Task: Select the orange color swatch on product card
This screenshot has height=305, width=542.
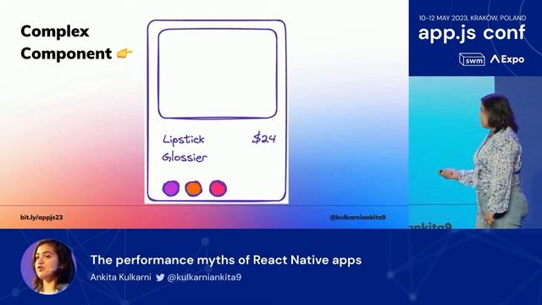Action: pos(193,188)
